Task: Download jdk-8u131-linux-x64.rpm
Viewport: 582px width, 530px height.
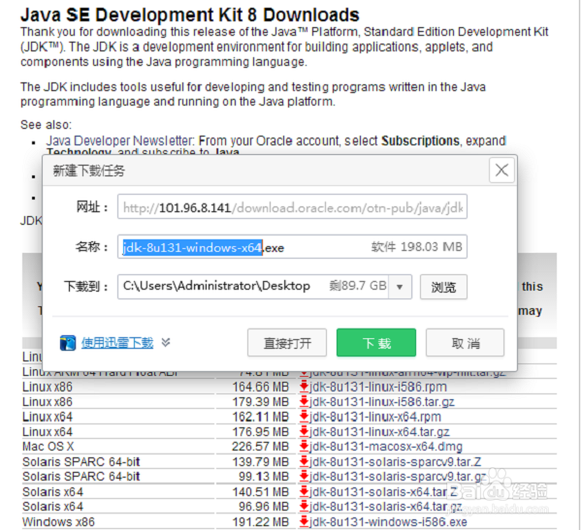Action: tap(375, 417)
